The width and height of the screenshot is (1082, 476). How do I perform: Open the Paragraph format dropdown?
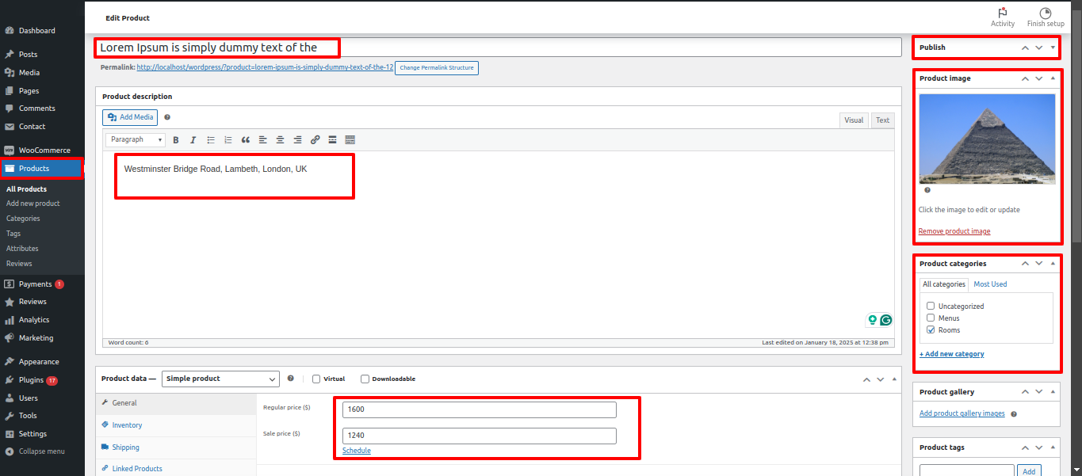coord(136,140)
